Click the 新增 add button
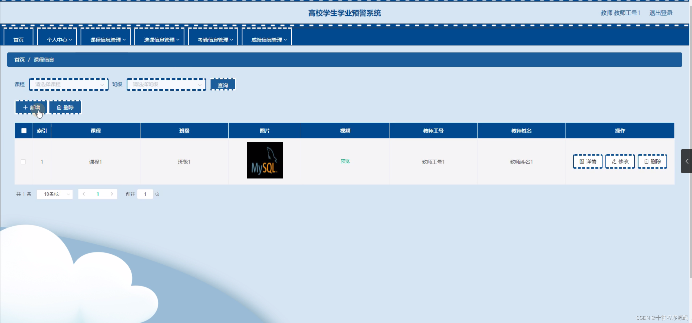Screen dimensions: 692x323 [x=31, y=107]
